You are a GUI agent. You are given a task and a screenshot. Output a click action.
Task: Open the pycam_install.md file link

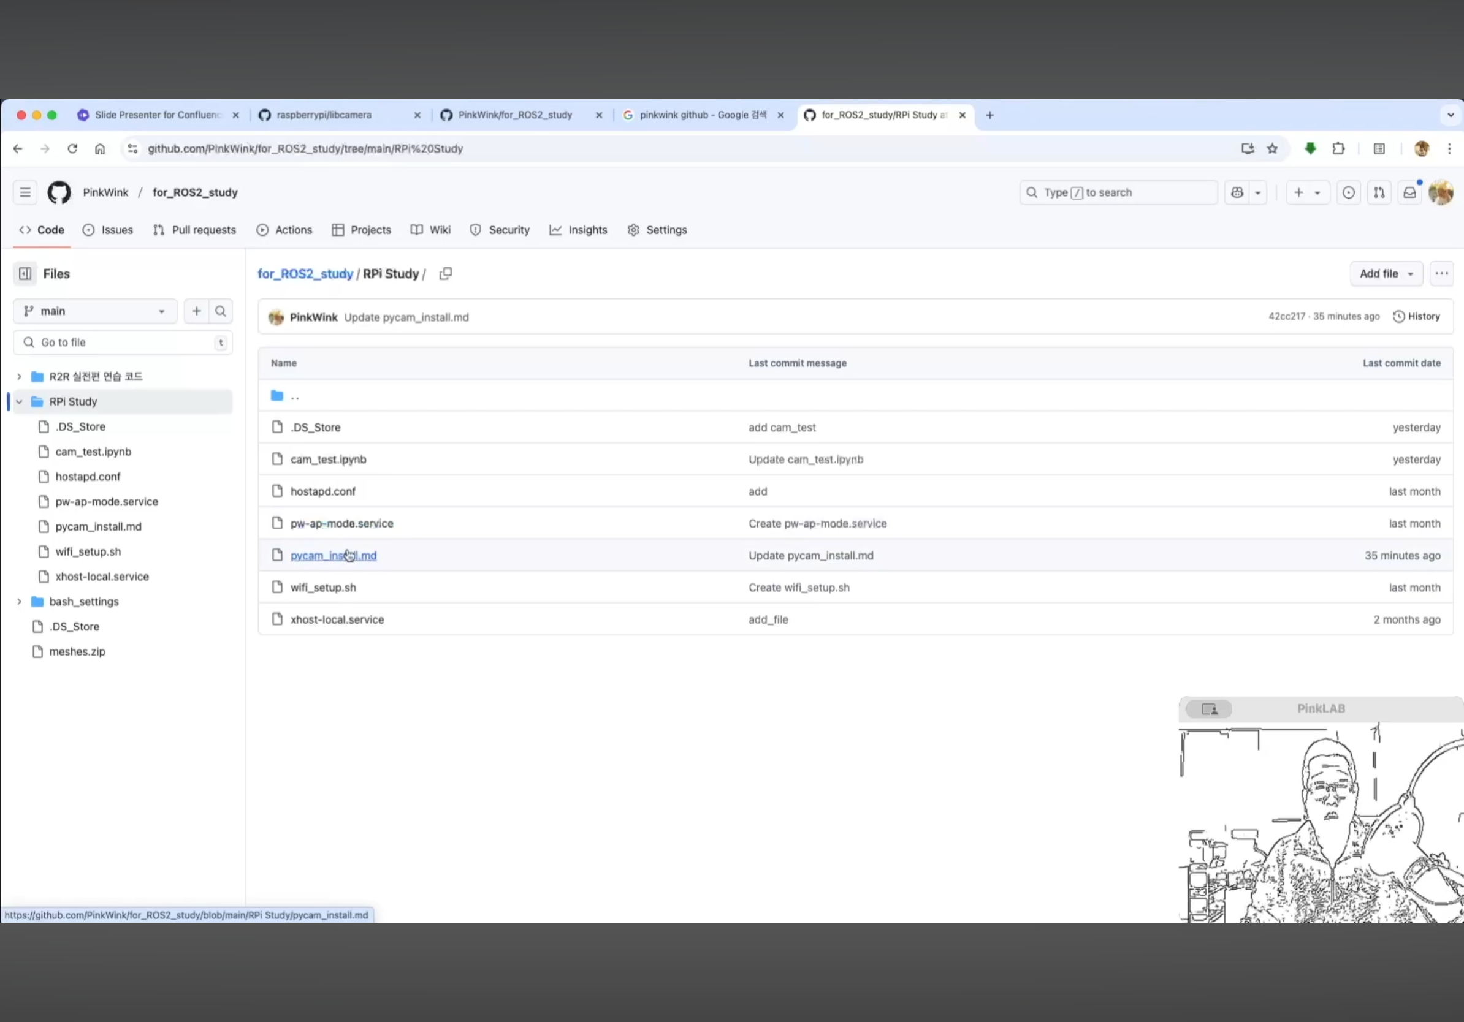333,556
